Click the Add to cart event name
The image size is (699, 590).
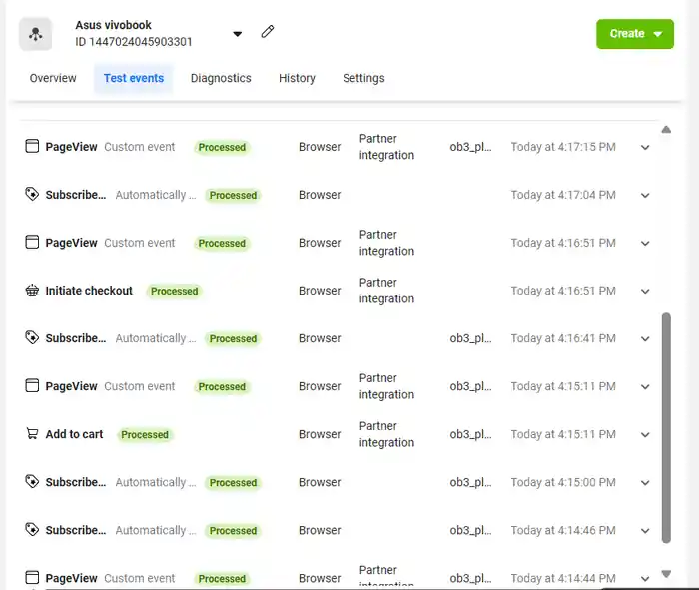74,434
